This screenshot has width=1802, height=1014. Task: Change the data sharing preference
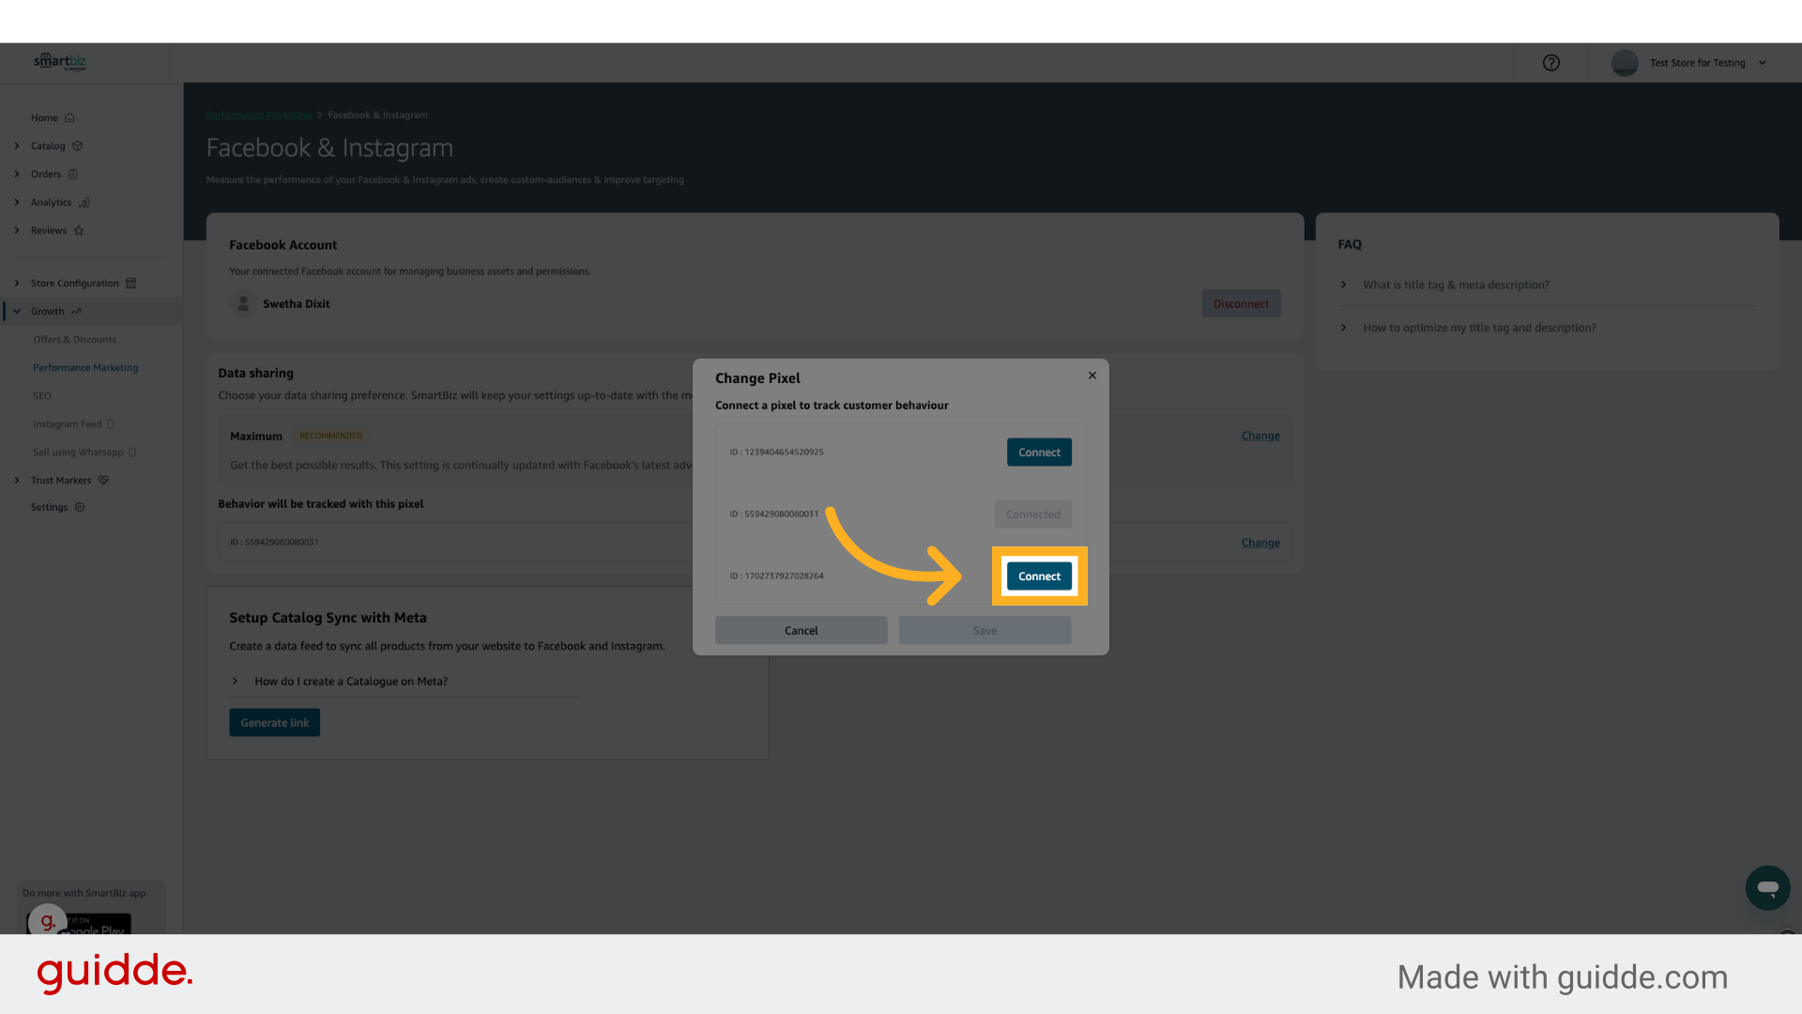(1260, 436)
